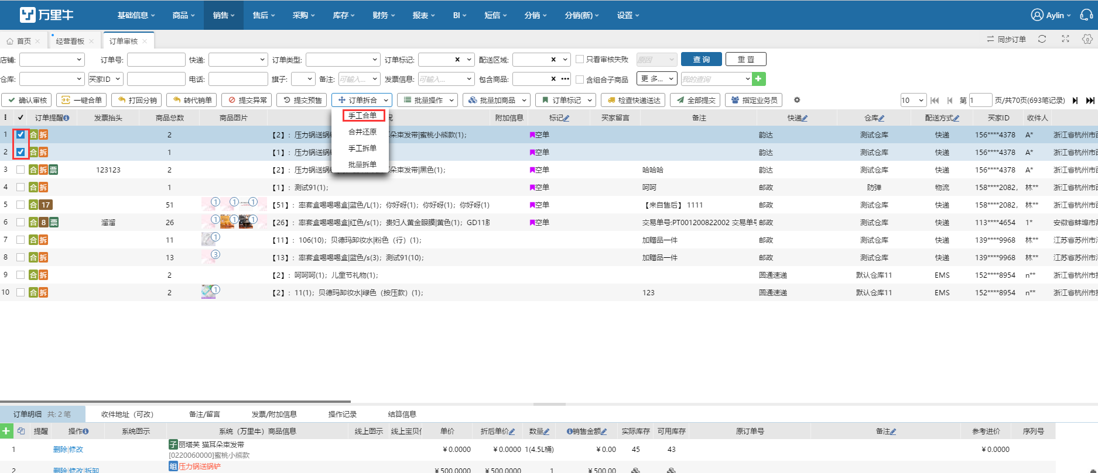Uncheck the checkbox for order row 2

tap(20, 152)
